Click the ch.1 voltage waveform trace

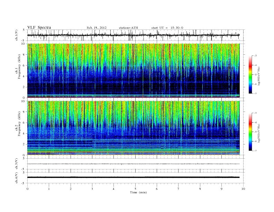(133, 35)
